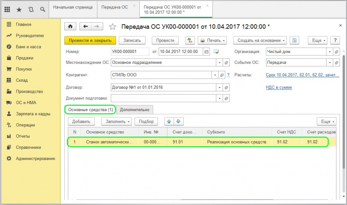Open the sections grid menu icon
The image size is (347, 205).
click(x=7, y=9)
